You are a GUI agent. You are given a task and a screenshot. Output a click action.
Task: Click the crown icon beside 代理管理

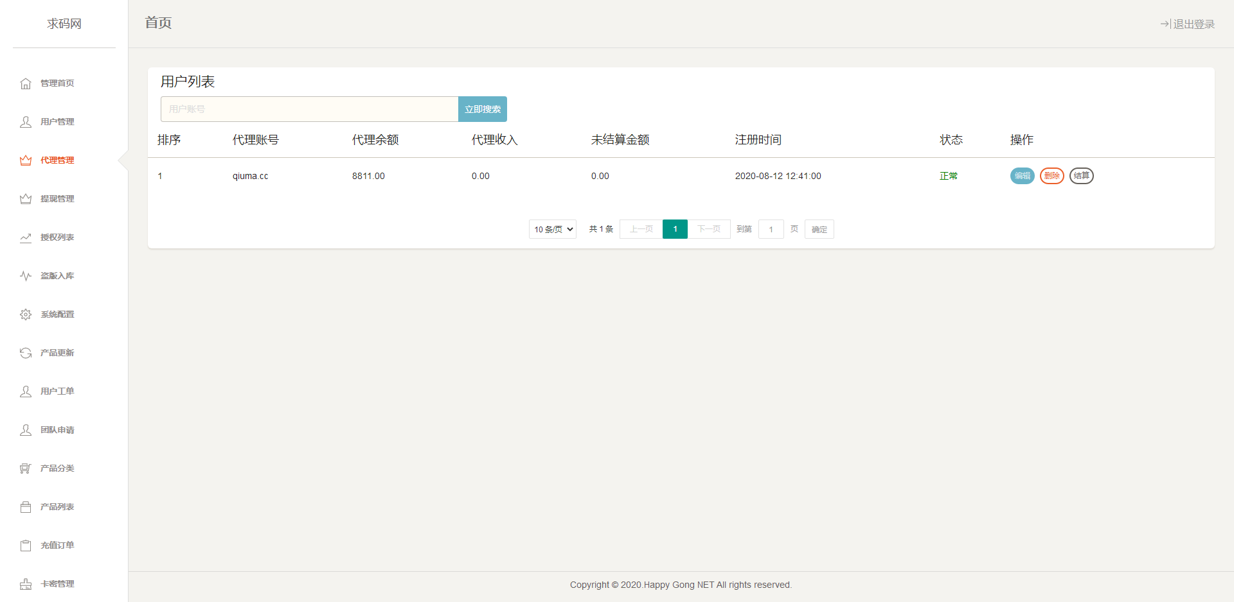click(x=26, y=160)
